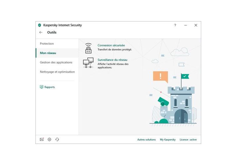Image resolution: width=237 pixels, height=165 pixels.
Task: Open help with the question mark
Action: 175,25
